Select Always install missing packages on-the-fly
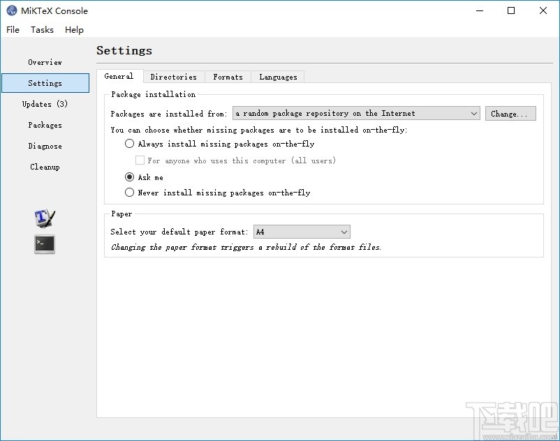Screen dimensions: 560x441 click(x=129, y=144)
